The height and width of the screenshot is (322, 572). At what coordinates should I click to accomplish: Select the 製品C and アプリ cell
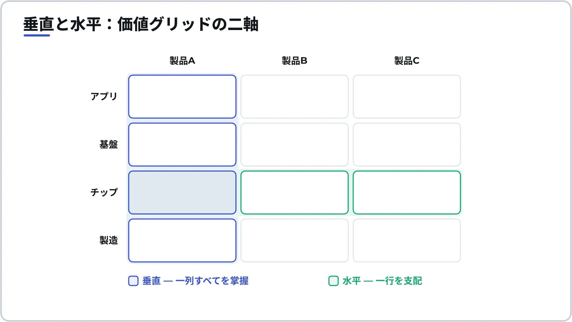407,97
